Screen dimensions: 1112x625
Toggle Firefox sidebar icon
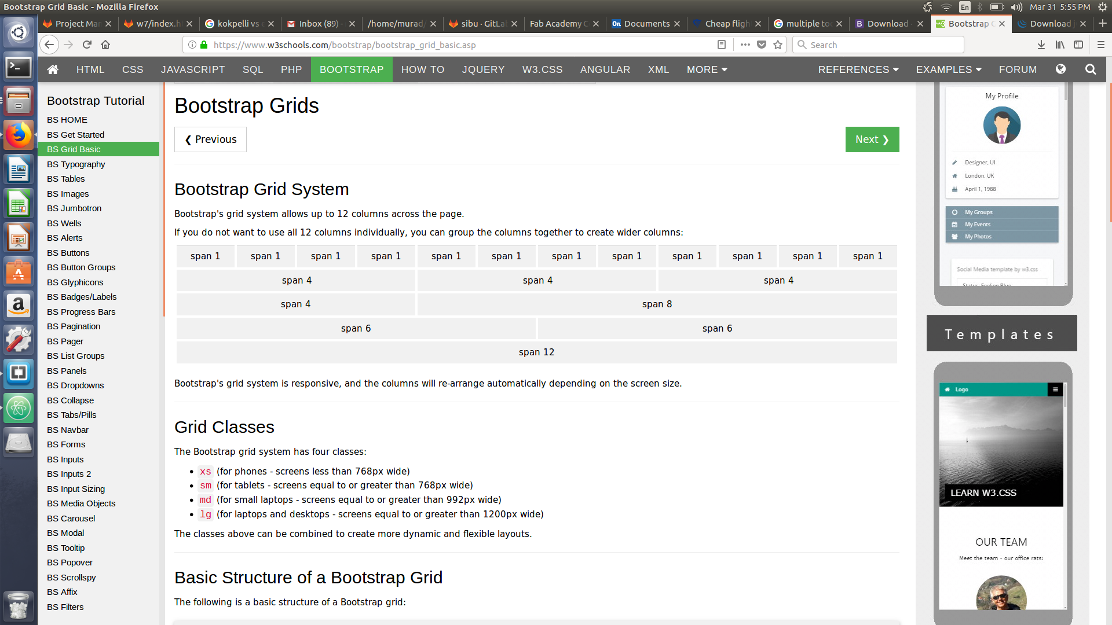point(1078,45)
